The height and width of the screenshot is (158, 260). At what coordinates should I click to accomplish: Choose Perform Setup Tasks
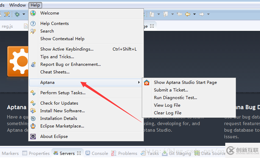click(x=86, y=93)
